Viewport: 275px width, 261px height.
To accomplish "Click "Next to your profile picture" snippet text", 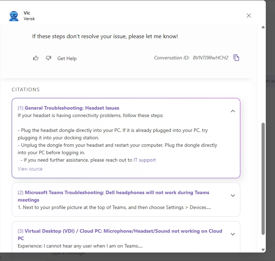I will [x=114, y=207].
